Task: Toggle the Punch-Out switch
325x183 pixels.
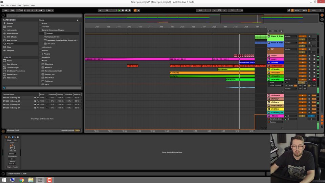Action: click(225, 10)
